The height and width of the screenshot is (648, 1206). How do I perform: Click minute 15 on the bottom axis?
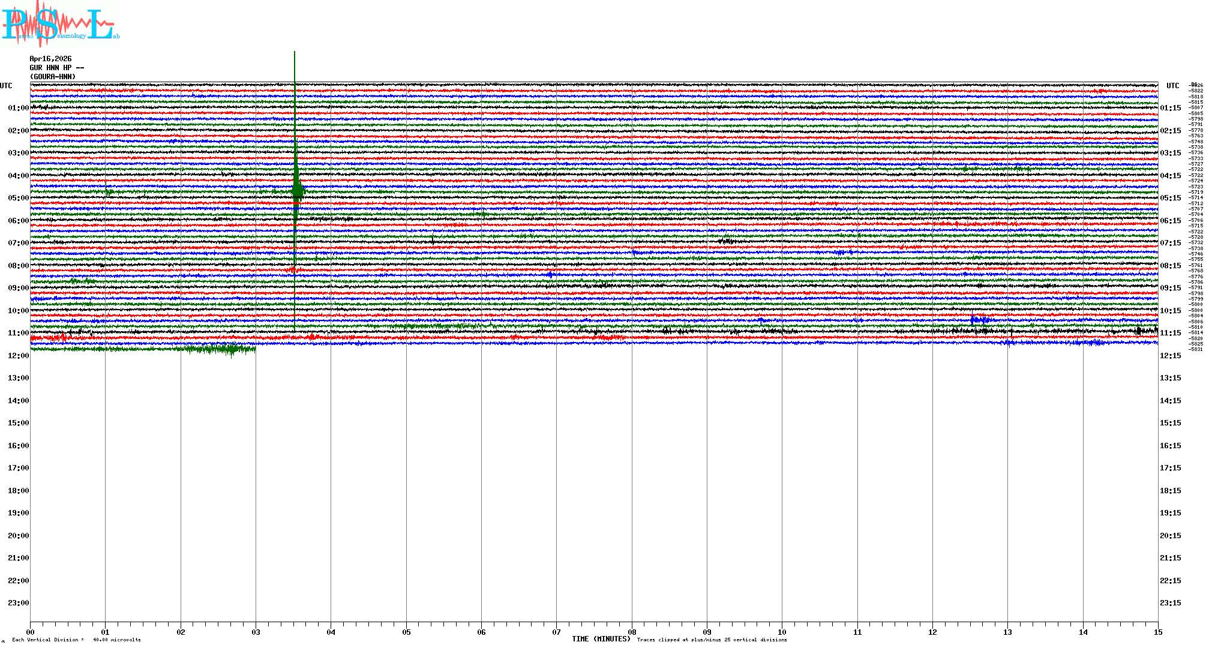(x=1157, y=632)
